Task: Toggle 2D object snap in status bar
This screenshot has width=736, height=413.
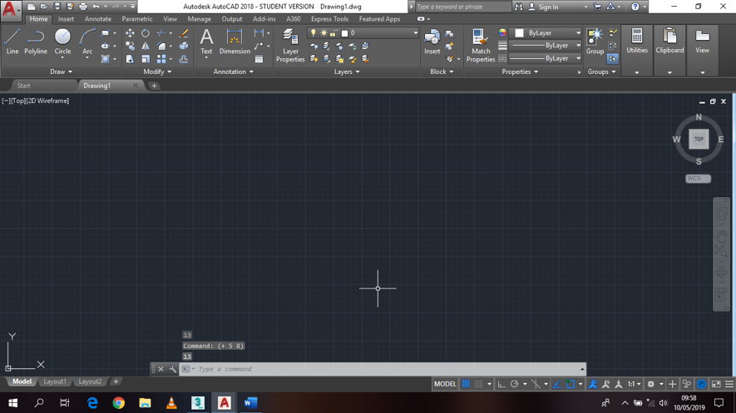Action: [x=571, y=384]
